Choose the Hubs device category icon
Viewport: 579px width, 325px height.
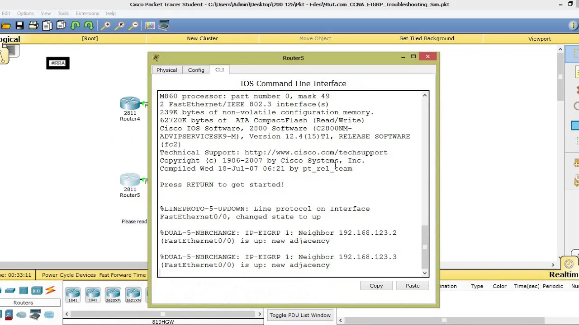click(x=24, y=290)
